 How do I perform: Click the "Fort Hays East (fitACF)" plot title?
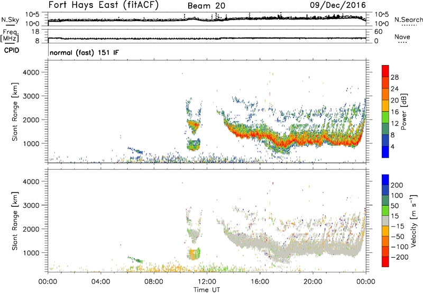click(x=104, y=5)
